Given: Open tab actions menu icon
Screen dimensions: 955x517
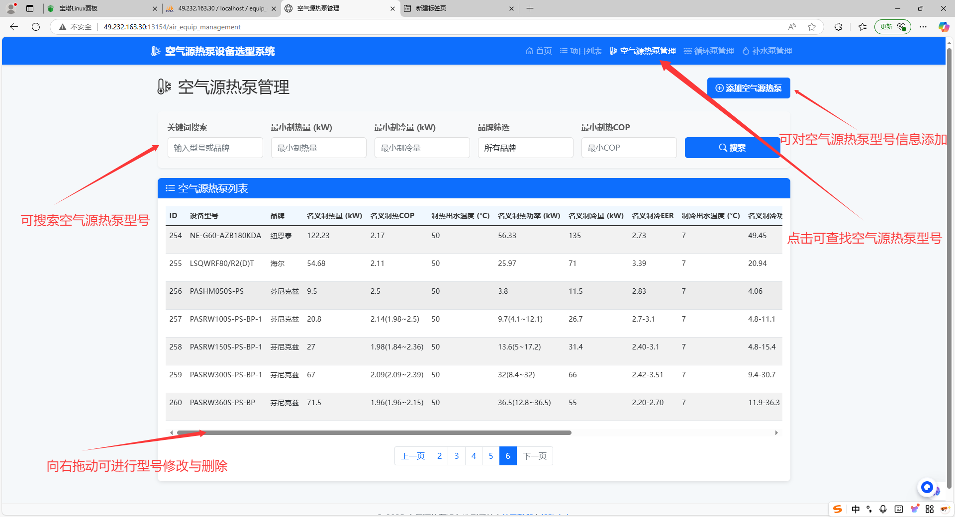Looking at the screenshot, I should (30, 8).
